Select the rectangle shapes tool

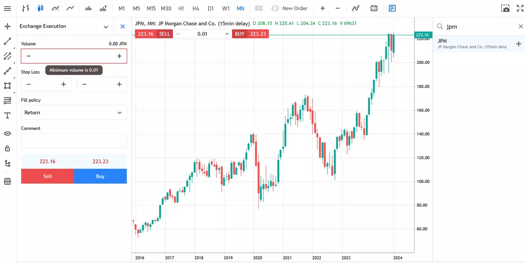coord(7,85)
